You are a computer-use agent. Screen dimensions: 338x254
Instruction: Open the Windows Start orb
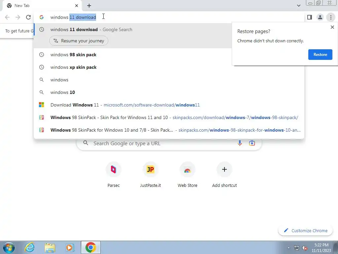(9, 247)
